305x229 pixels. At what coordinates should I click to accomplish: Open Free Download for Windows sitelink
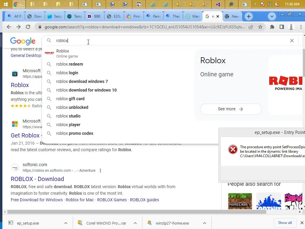pyautogui.click(x=37, y=200)
